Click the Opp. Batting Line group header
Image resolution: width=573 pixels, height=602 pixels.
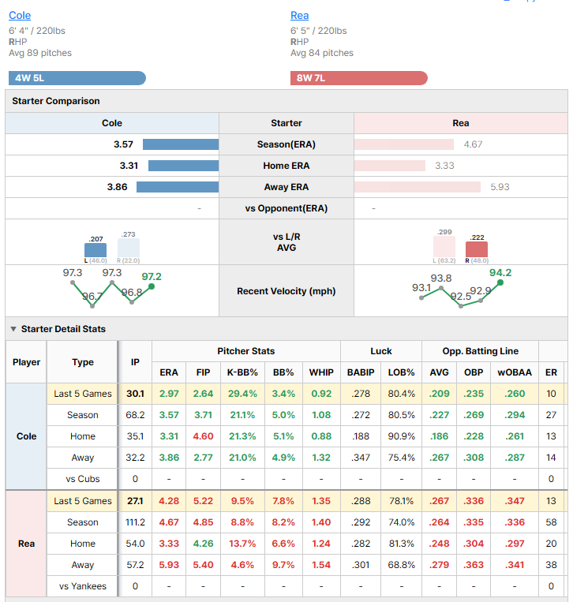point(481,351)
